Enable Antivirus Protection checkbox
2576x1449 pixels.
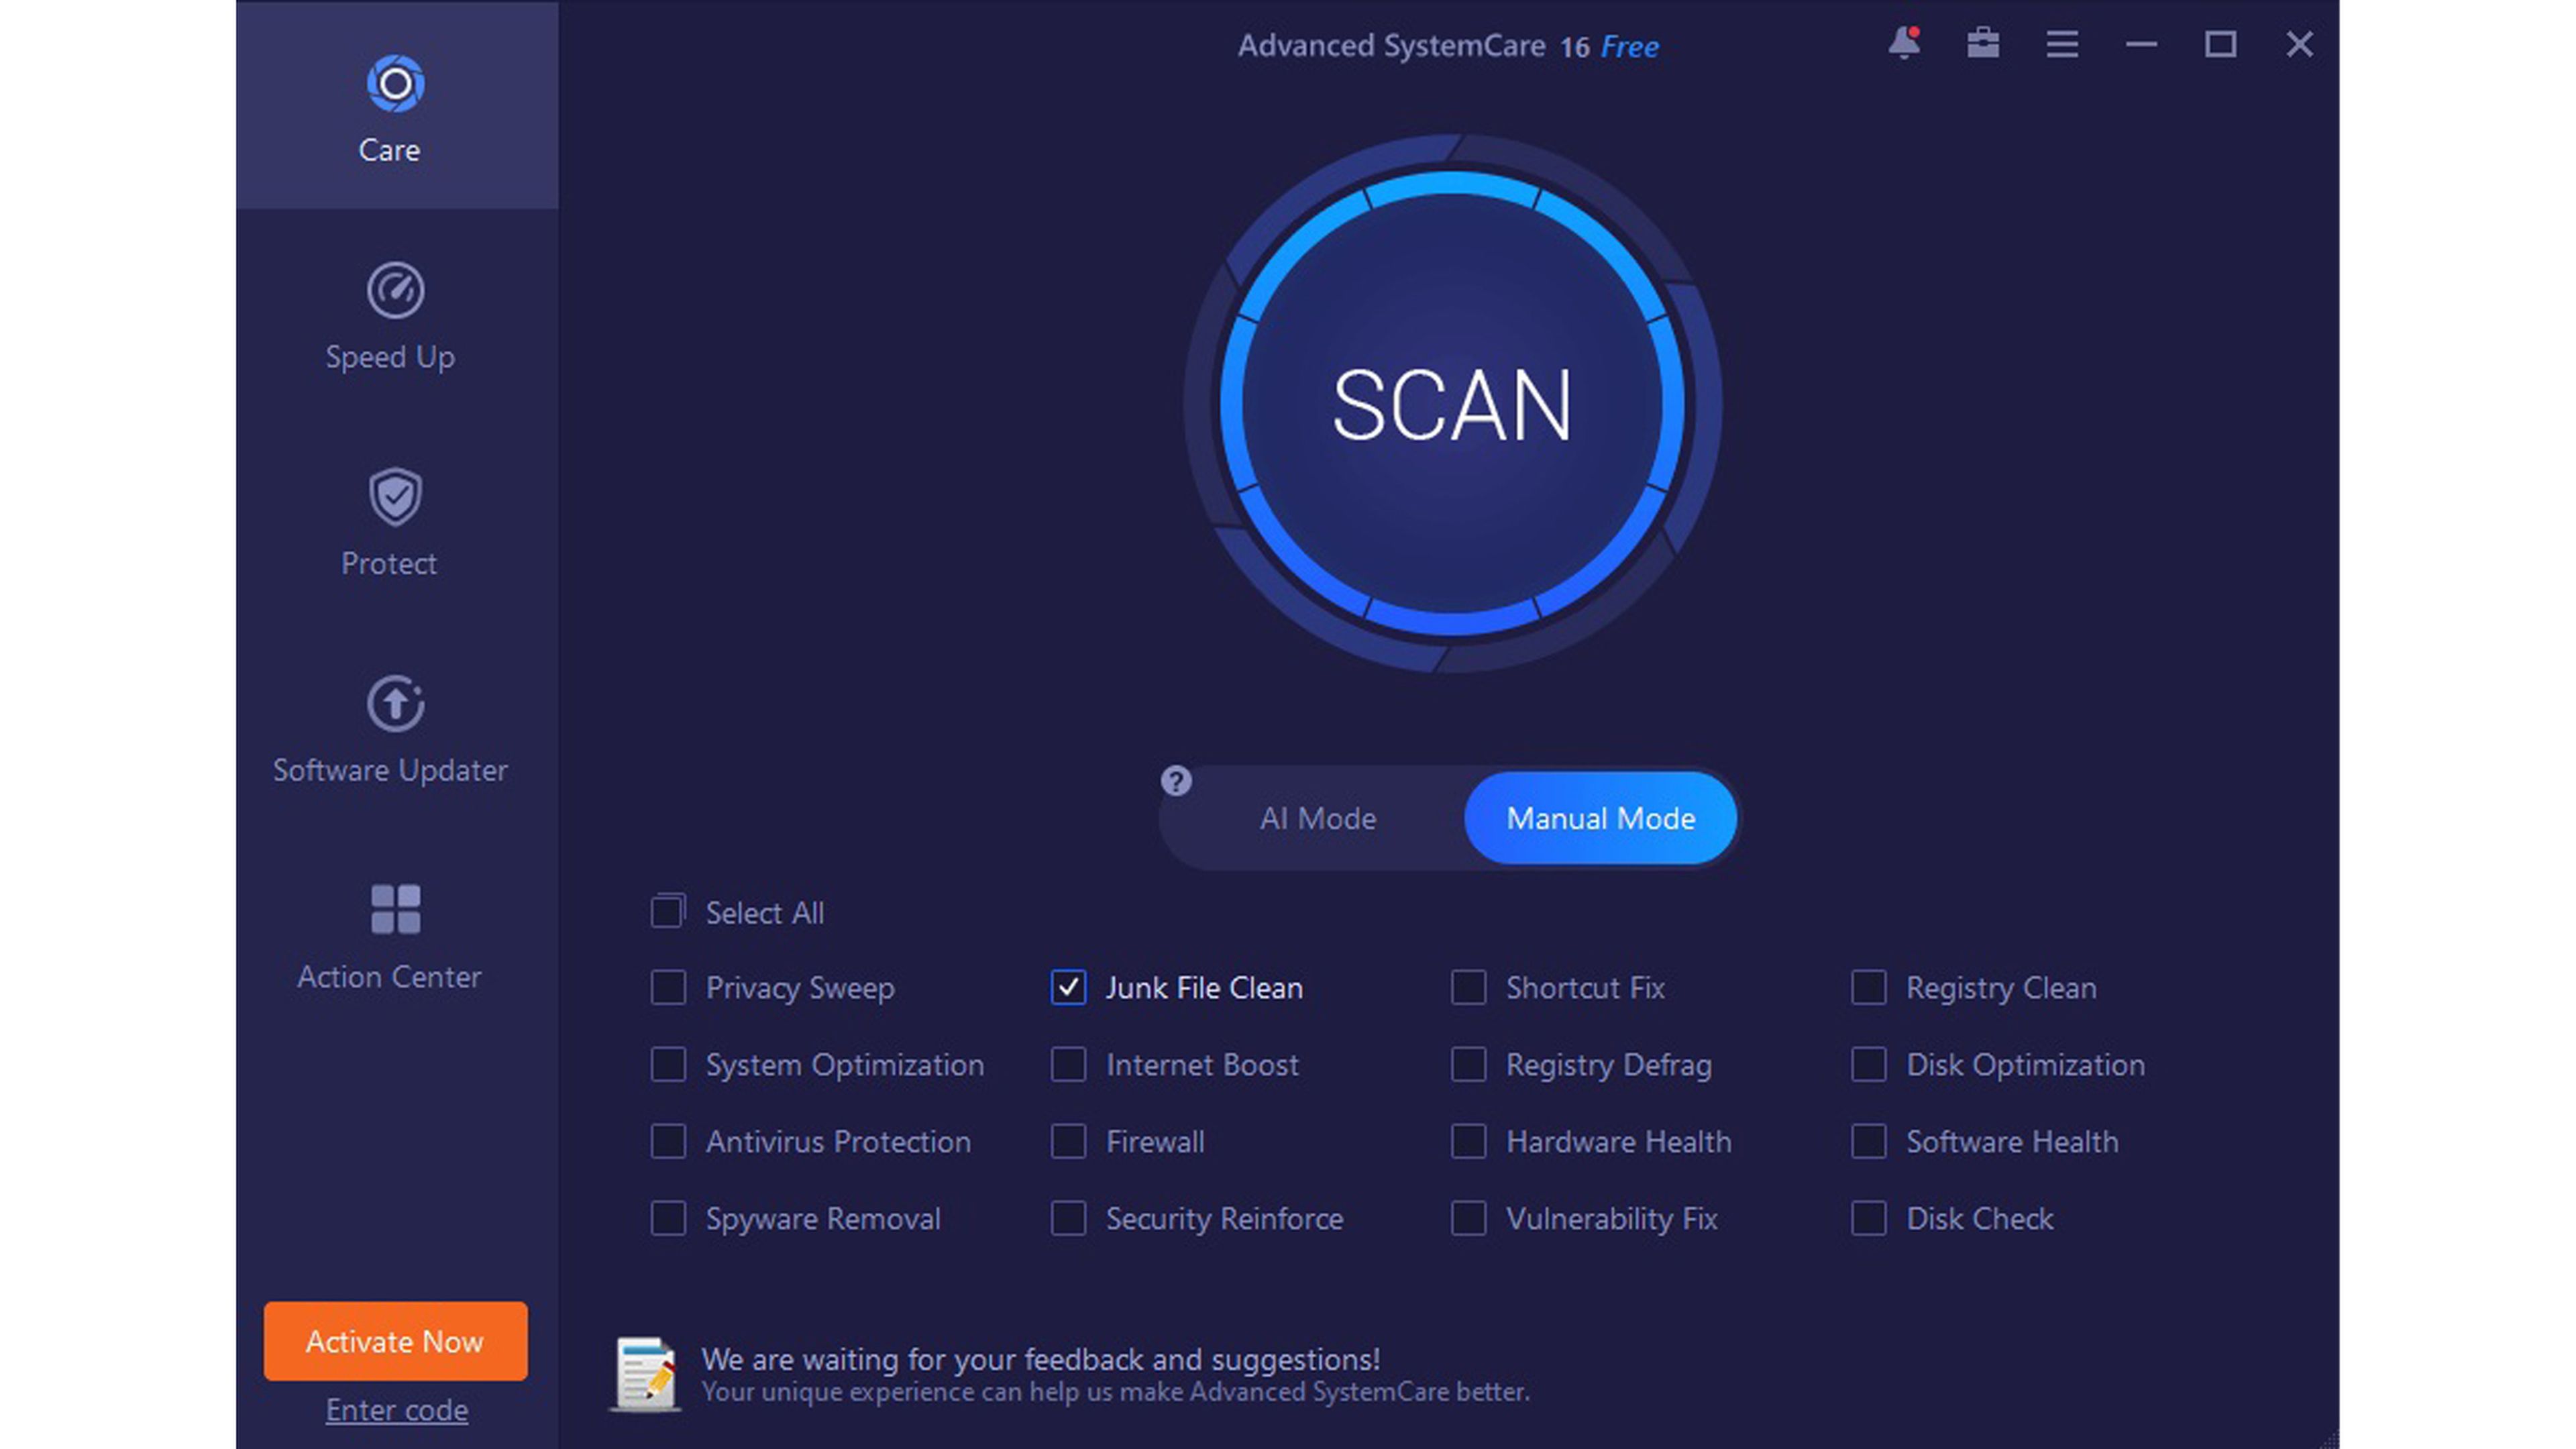[668, 1142]
